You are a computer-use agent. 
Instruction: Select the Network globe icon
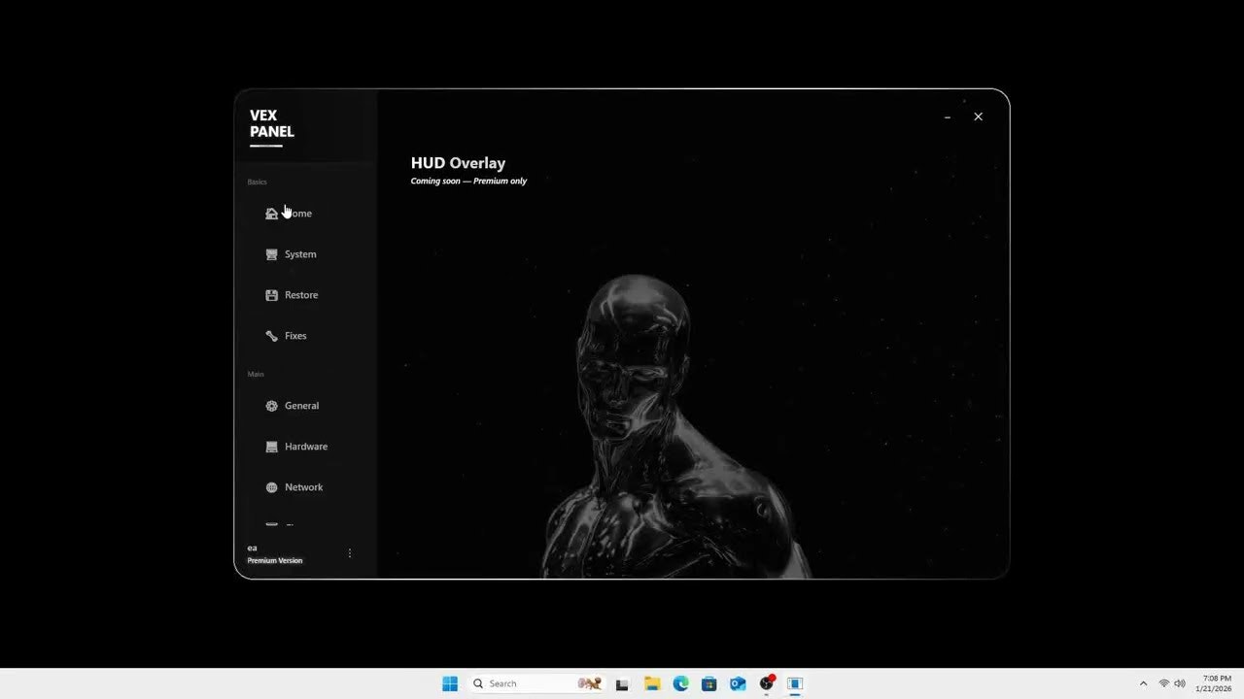[271, 486]
